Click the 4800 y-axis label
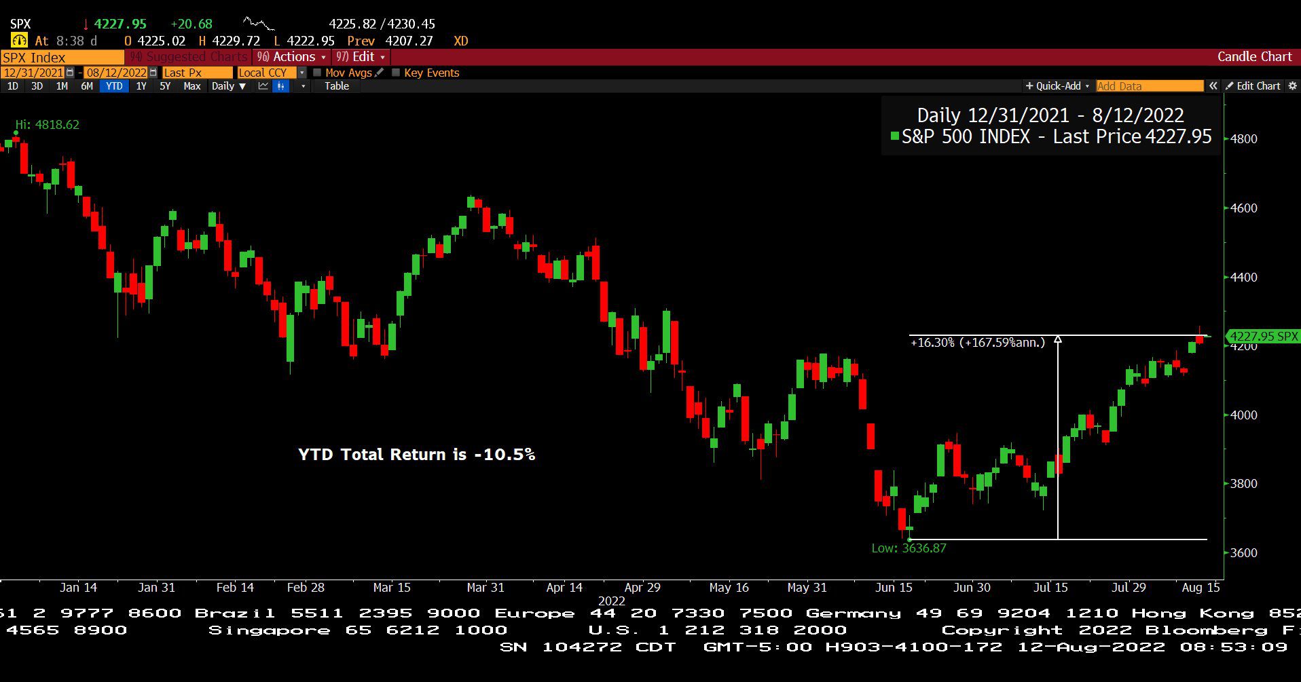This screenshot has width=1301, height=682. coord(1244,139)
